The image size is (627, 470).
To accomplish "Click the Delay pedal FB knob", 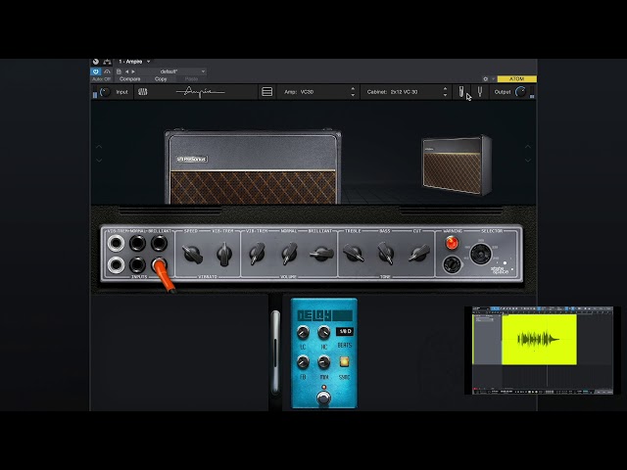I will pyautogui.click(x=303, y=362).
